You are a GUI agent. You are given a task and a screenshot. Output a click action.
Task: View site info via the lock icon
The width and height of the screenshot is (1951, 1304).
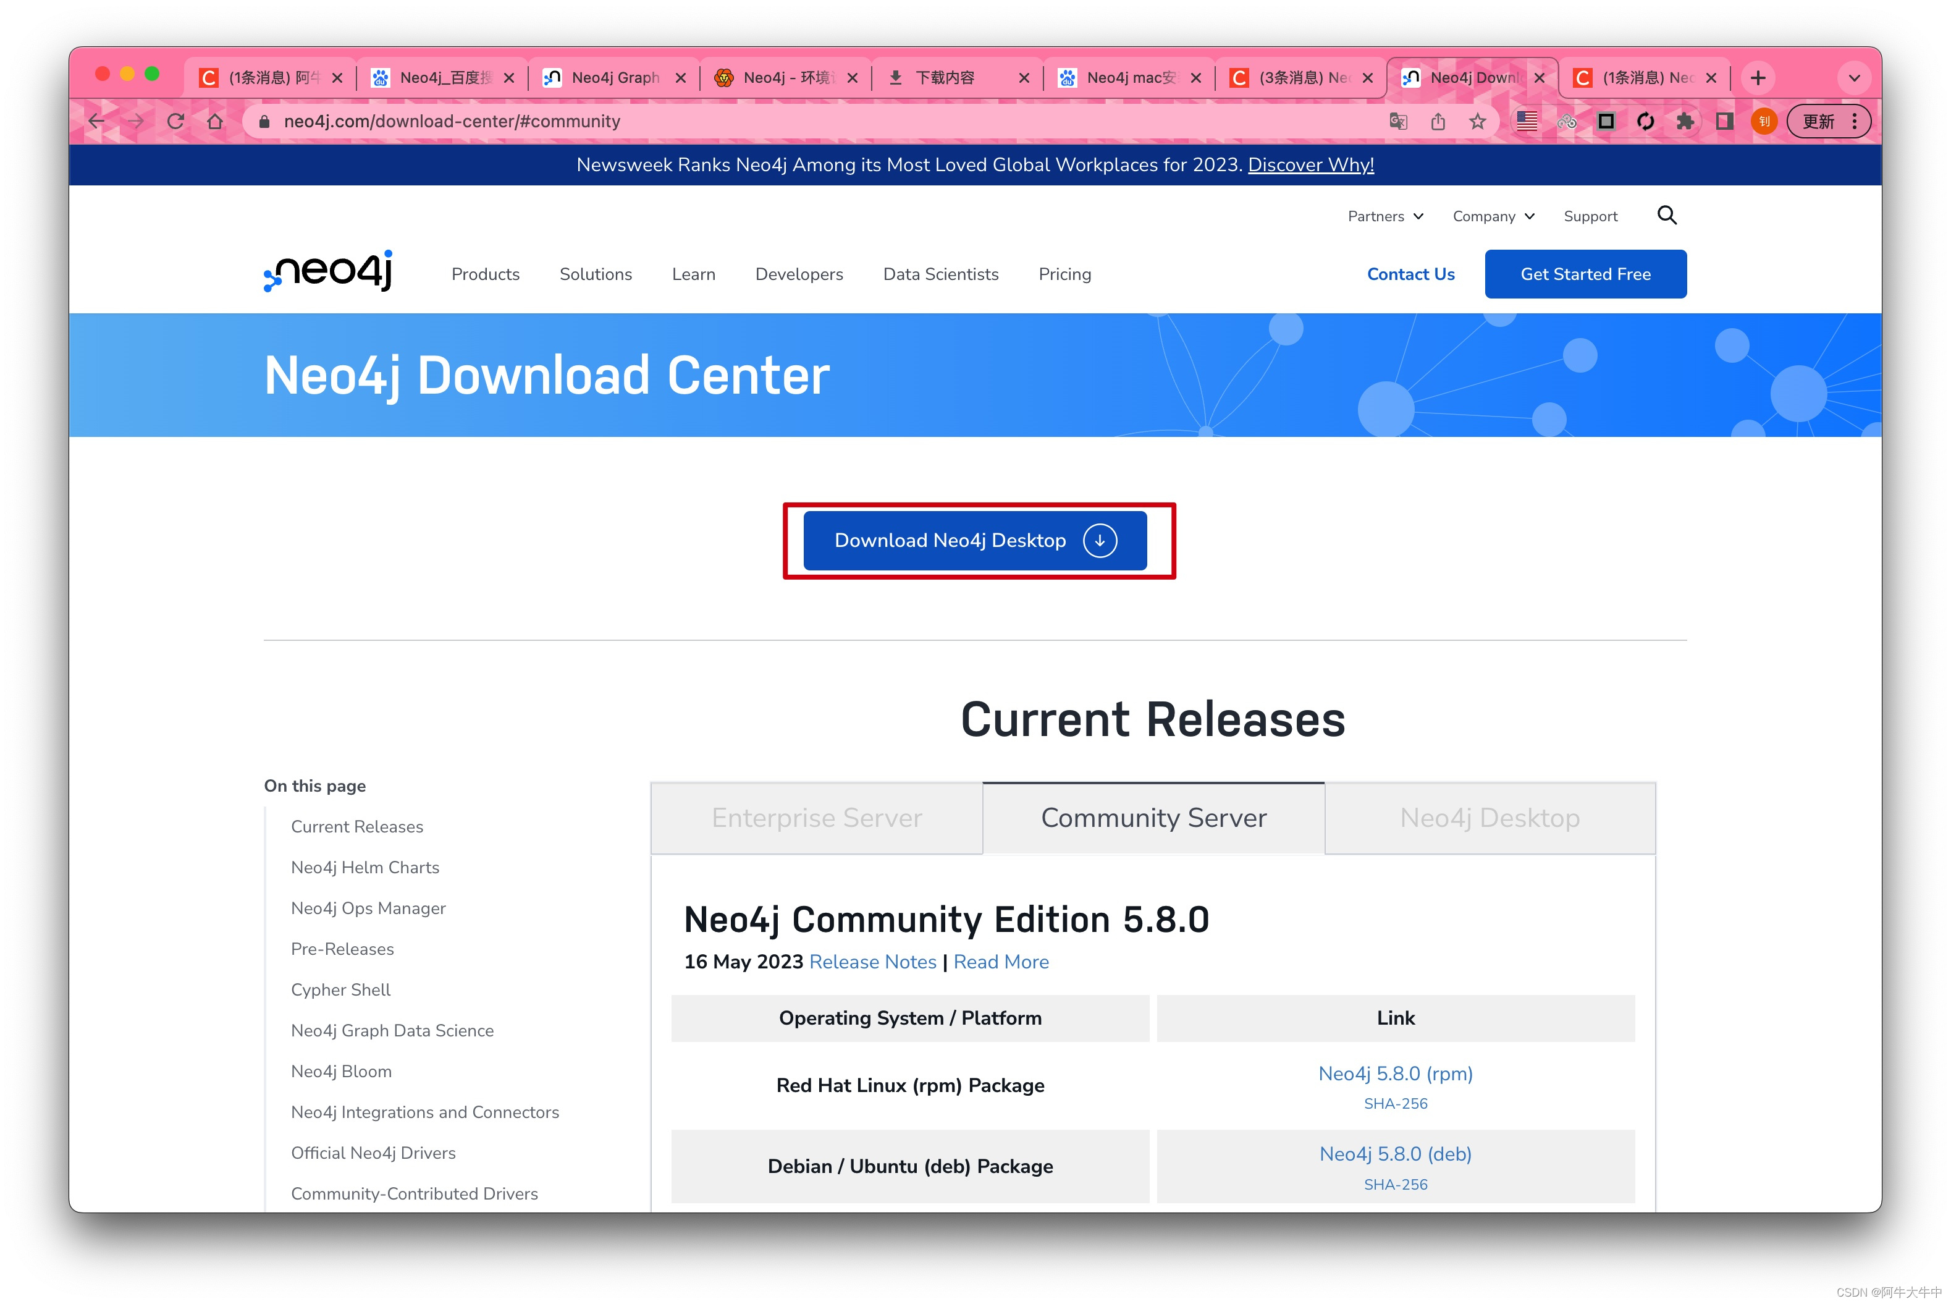(264, 121)
